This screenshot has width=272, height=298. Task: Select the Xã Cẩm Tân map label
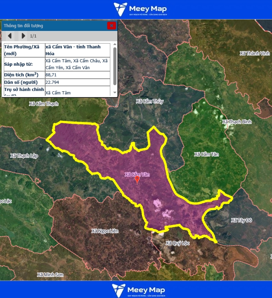206,154
